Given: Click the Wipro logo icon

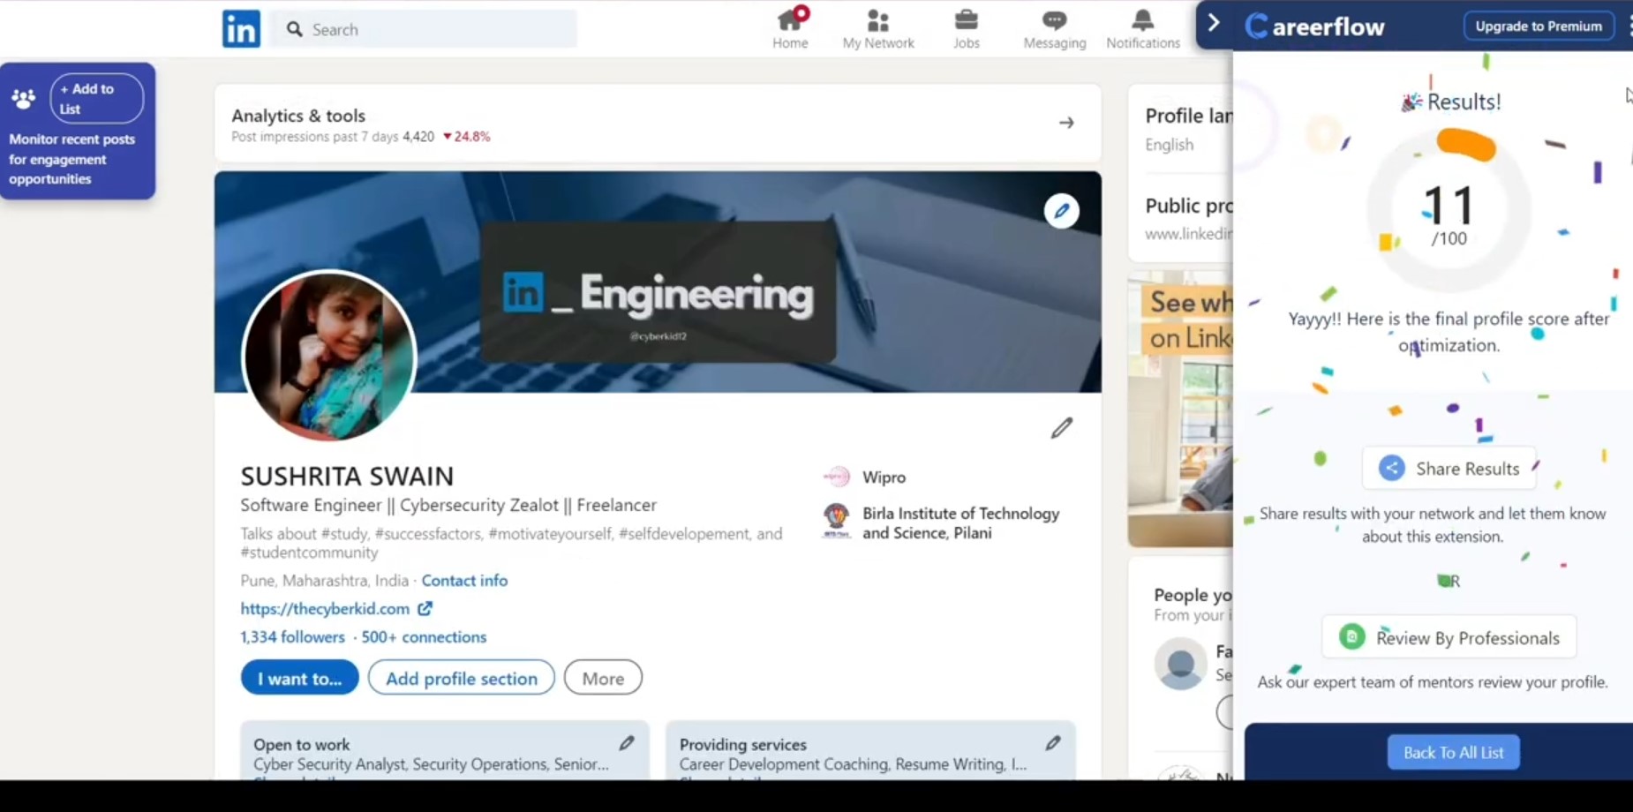Looking at the screenshot, I should click(x=836, y=477).
